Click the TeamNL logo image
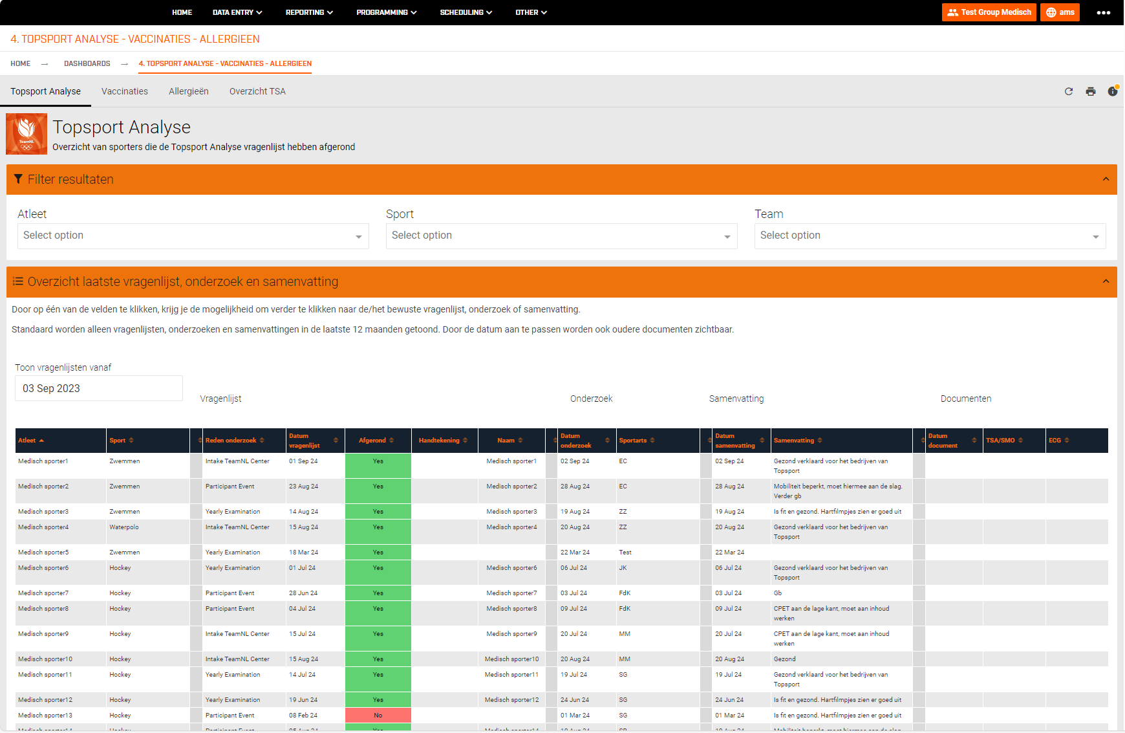The width and height of the screenshot is (1125, 733). point(27,134)
